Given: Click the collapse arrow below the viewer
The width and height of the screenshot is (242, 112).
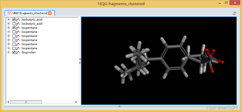Looking at the screenshot, I should [x=119, y=106].
